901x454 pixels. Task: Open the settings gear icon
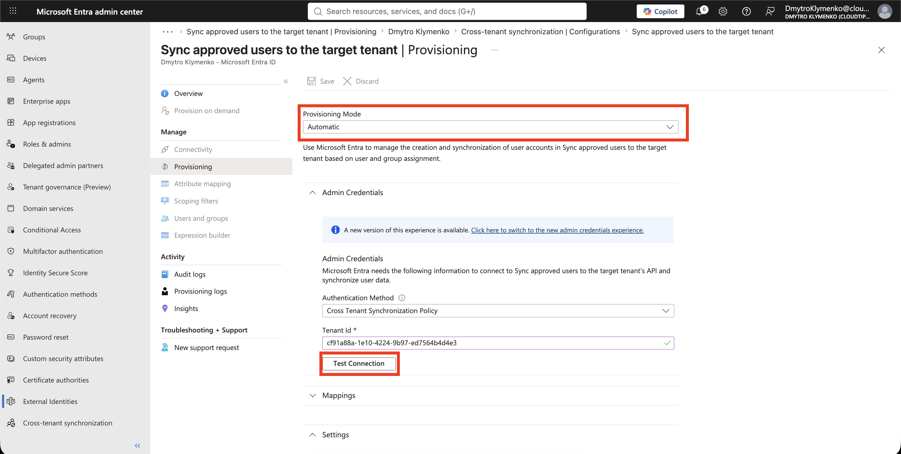723,11
